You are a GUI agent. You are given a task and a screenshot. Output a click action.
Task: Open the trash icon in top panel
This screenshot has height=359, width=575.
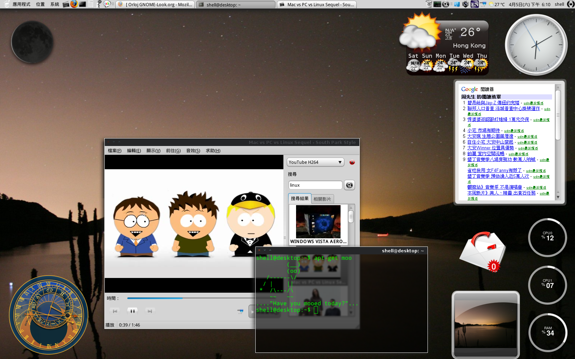click(429, 4)
